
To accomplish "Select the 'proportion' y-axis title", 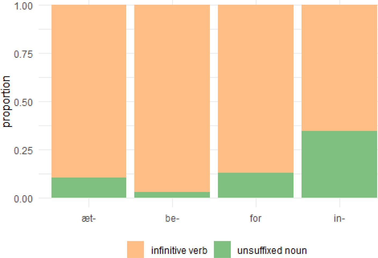I will pyautogui.click(x=6, y=101).
